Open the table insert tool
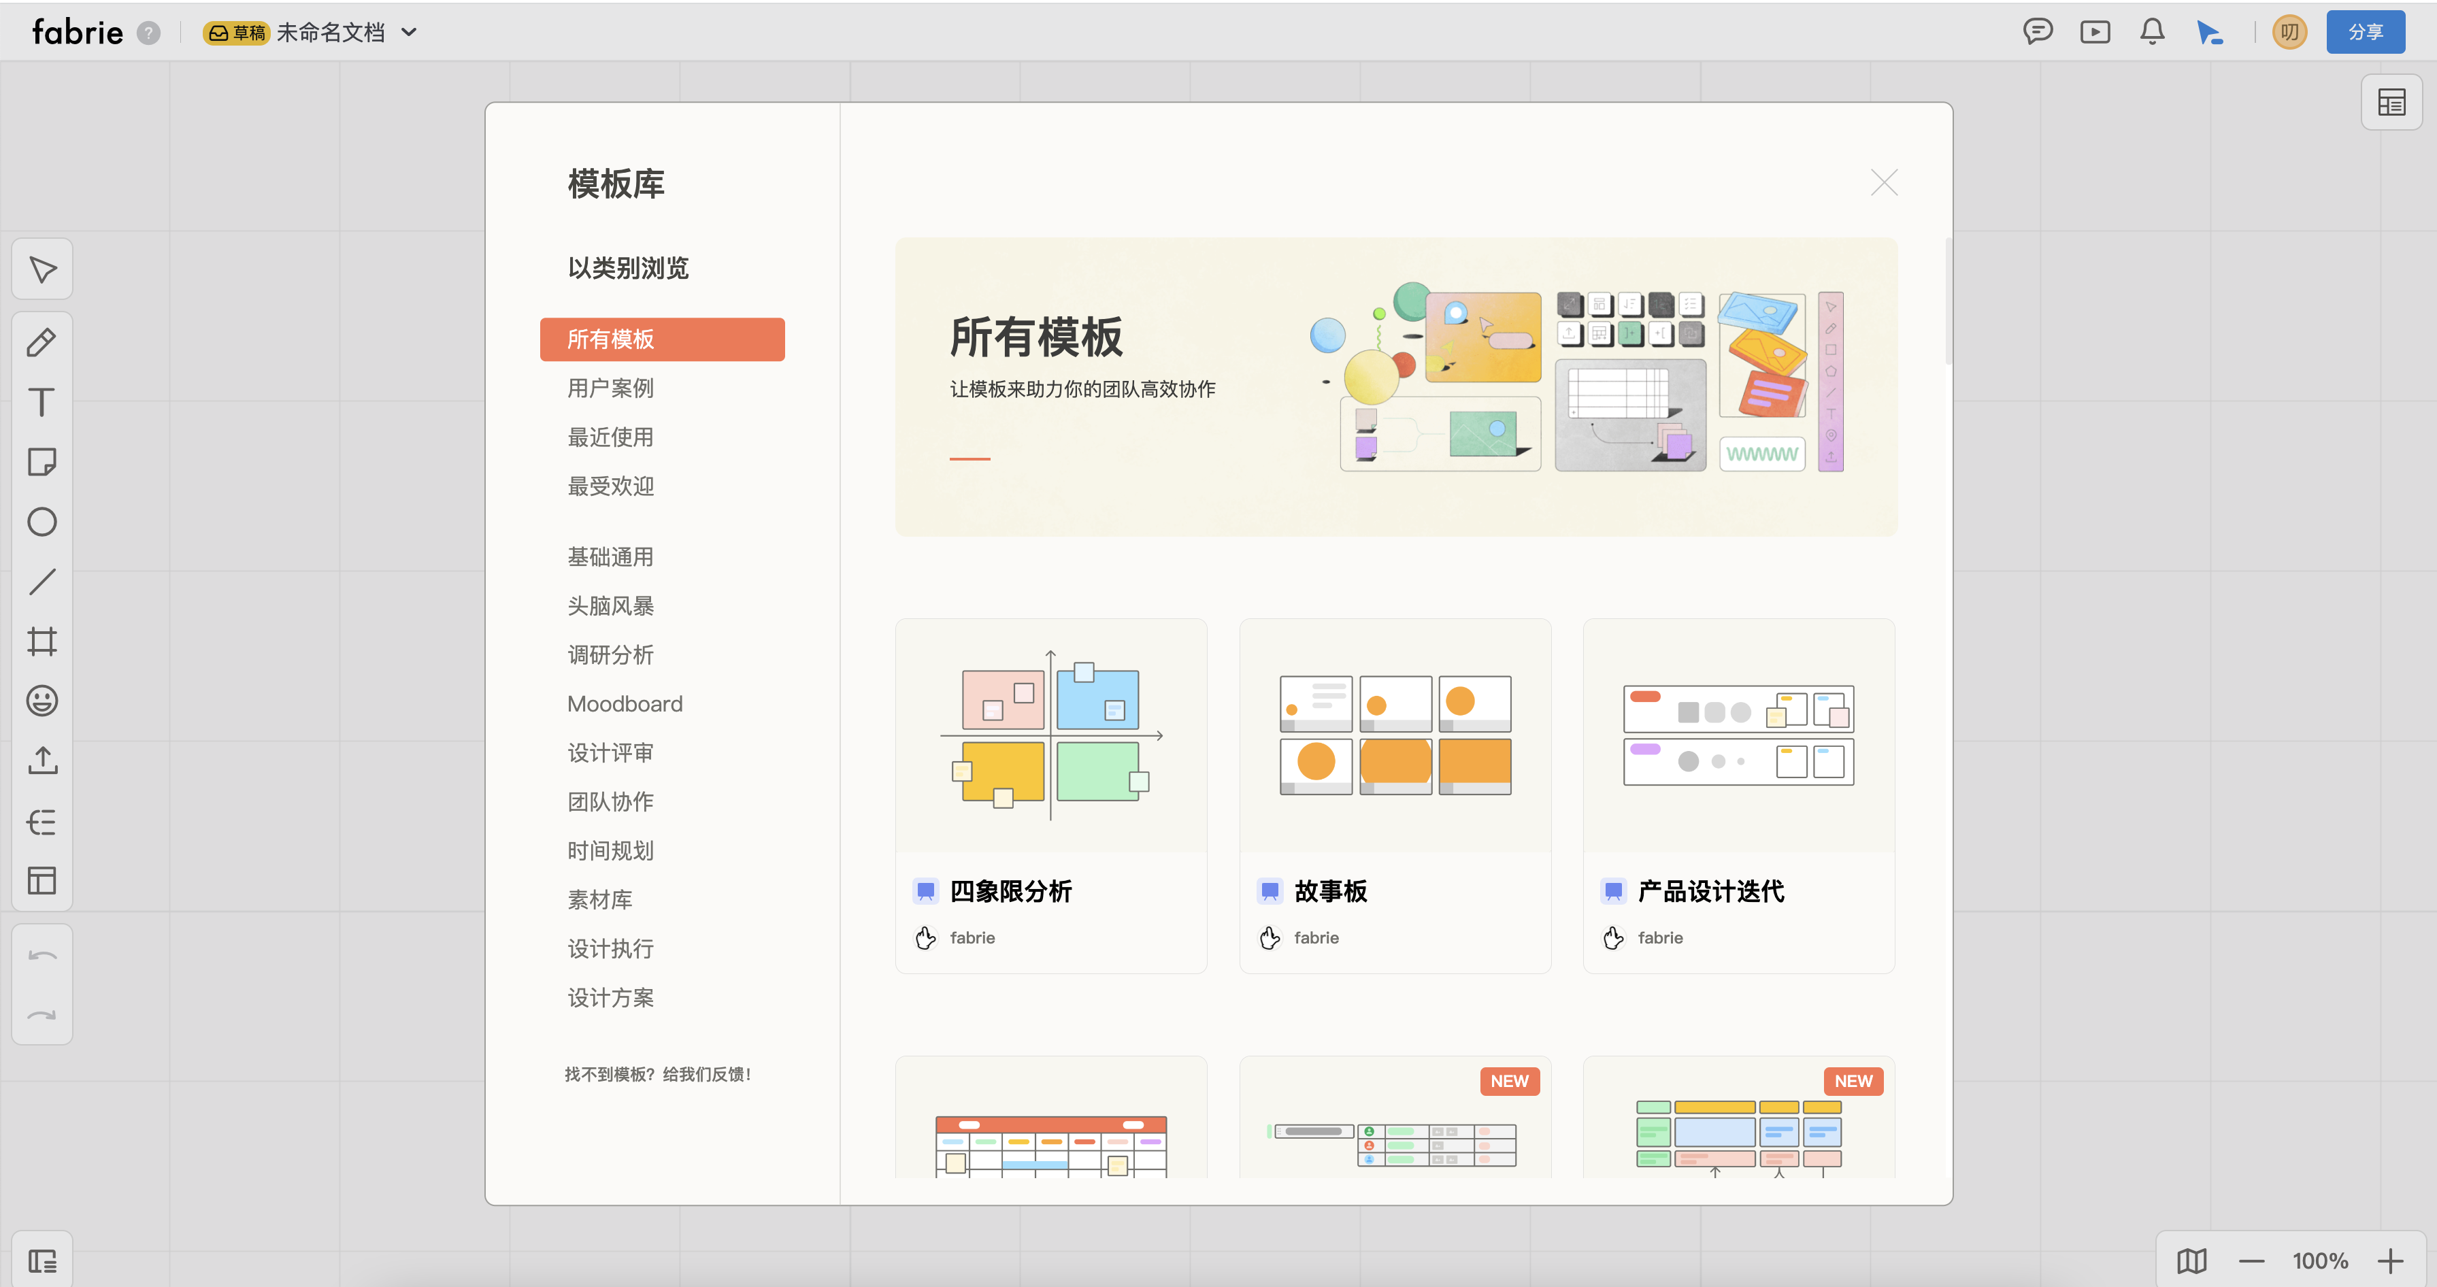The width and height of the screenshot is (2437, 1287). click(x=42, y=880)
